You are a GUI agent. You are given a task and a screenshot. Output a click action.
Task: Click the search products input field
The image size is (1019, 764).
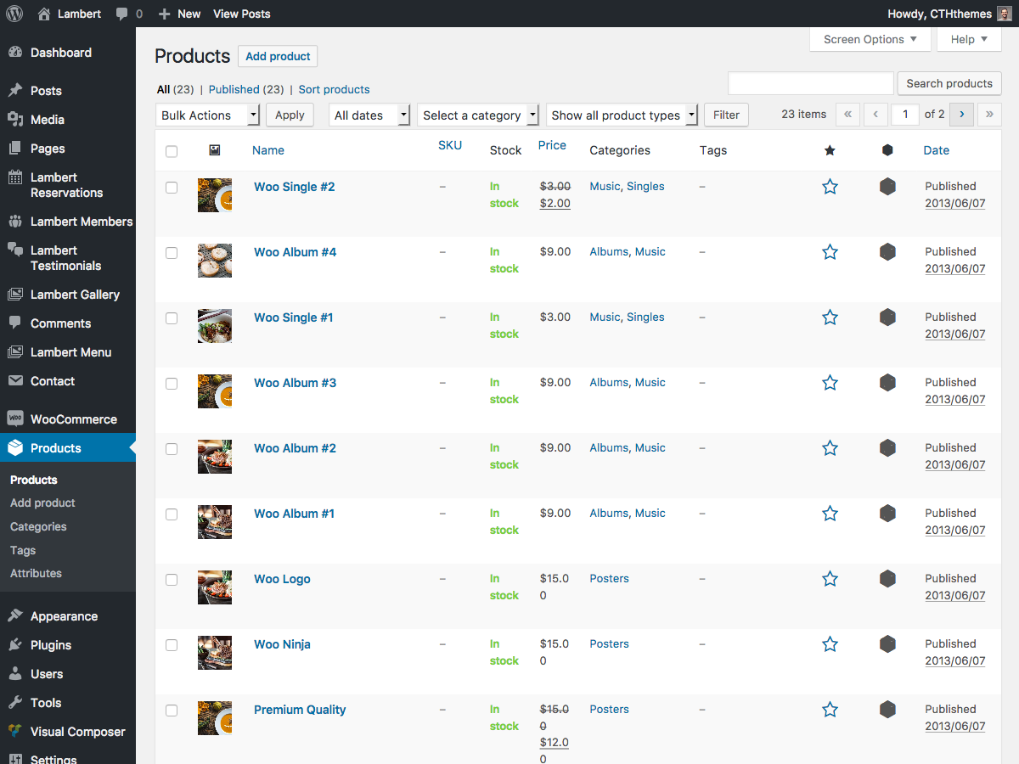810,83
